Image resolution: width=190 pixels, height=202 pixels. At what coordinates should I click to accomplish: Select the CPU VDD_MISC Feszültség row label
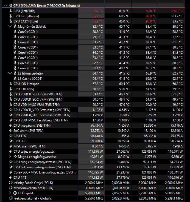(41, 120)
